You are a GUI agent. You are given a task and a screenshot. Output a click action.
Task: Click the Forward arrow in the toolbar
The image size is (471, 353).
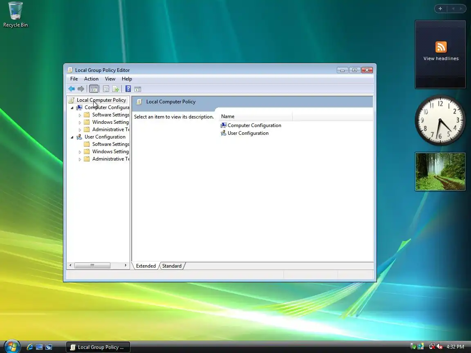click(81, 89)
